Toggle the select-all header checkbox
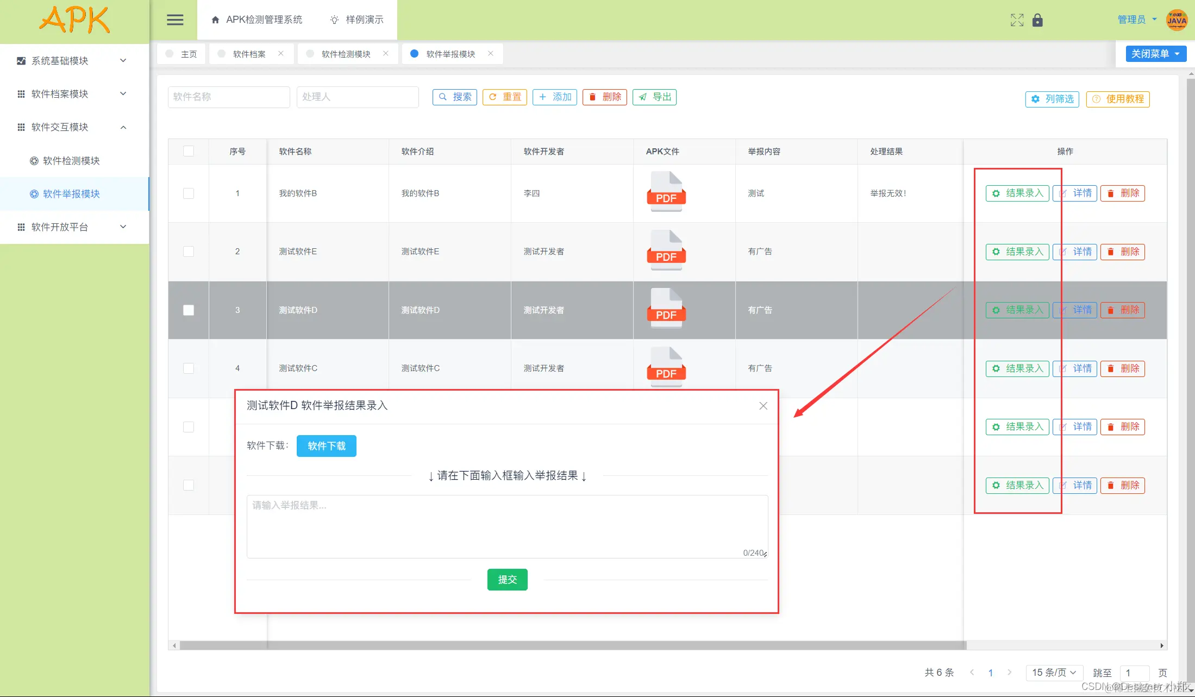 [189, 151]
